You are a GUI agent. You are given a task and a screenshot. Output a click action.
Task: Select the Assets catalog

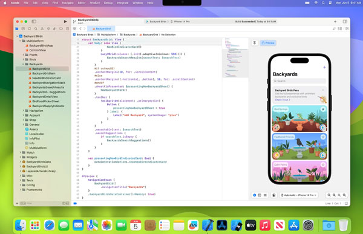(x=33, y=129)
